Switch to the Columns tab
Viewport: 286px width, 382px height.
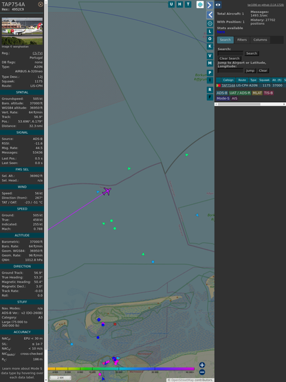[260, 40]
